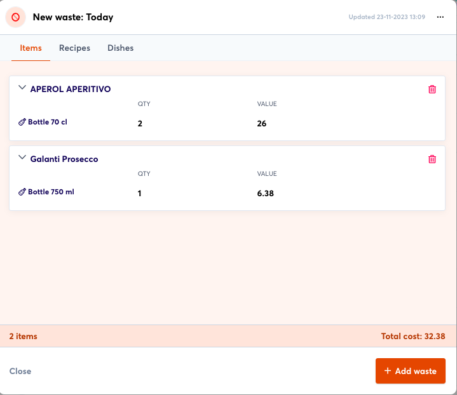Click the QTY header in Galanti Prosecco card

[x=144, y=174]
